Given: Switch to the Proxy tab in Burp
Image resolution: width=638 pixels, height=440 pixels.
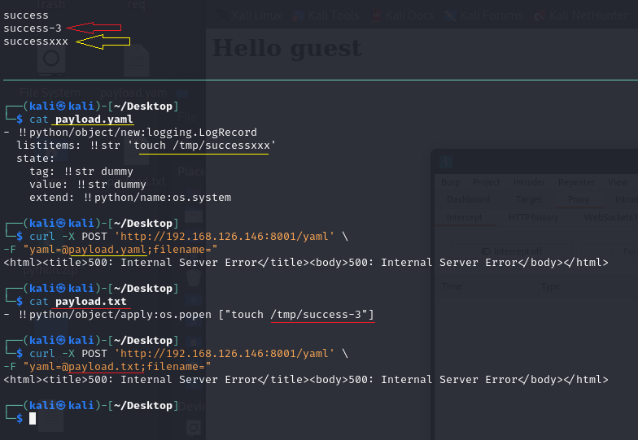Looking at the screenshot, I should tap(578, 199).
